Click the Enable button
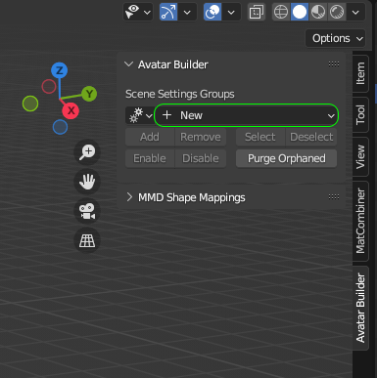Viewport: 377px width, 378px height. [150, 158]
